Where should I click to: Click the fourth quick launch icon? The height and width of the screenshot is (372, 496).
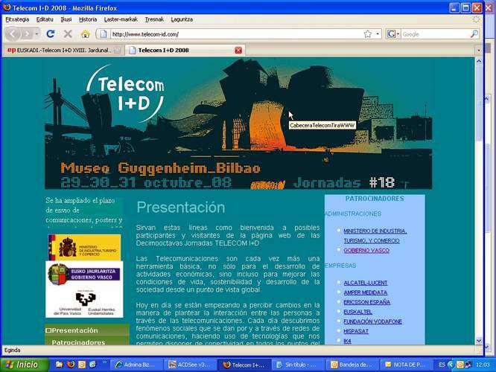coord(92,365)
